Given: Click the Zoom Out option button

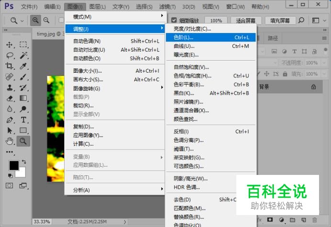Looking at the screenshot, I should coord(46,21).
